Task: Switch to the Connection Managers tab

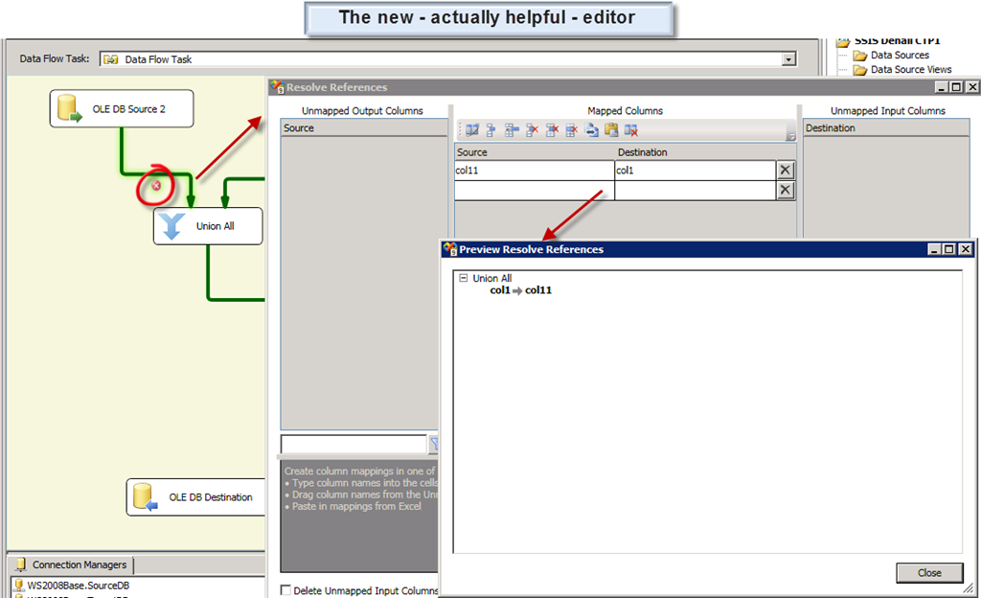Action: [x=71, y=564]
